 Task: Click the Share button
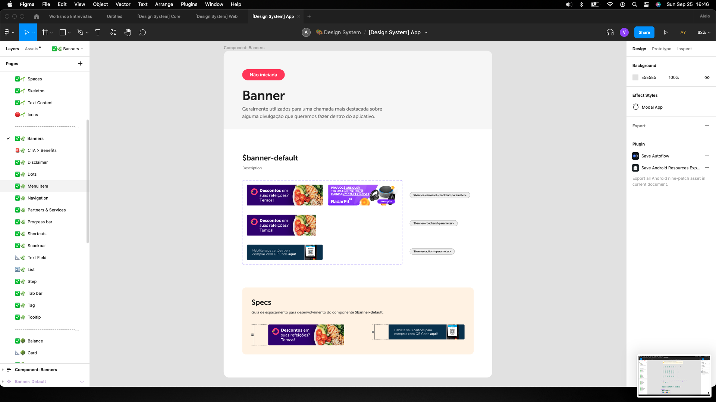point(644,32)
